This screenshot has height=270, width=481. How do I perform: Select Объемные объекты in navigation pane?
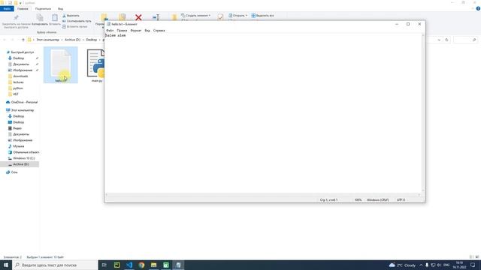[x=26, y=152]
